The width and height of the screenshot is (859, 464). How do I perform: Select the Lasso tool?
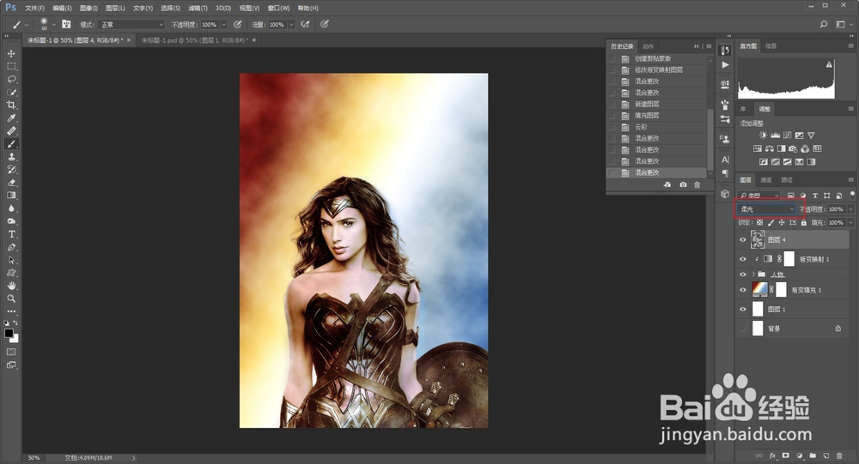(x=11, y=80)
